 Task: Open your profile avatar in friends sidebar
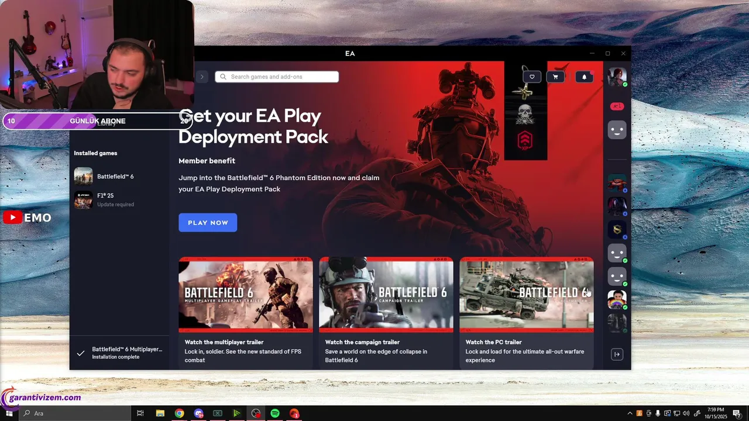[x=617, y=77]
